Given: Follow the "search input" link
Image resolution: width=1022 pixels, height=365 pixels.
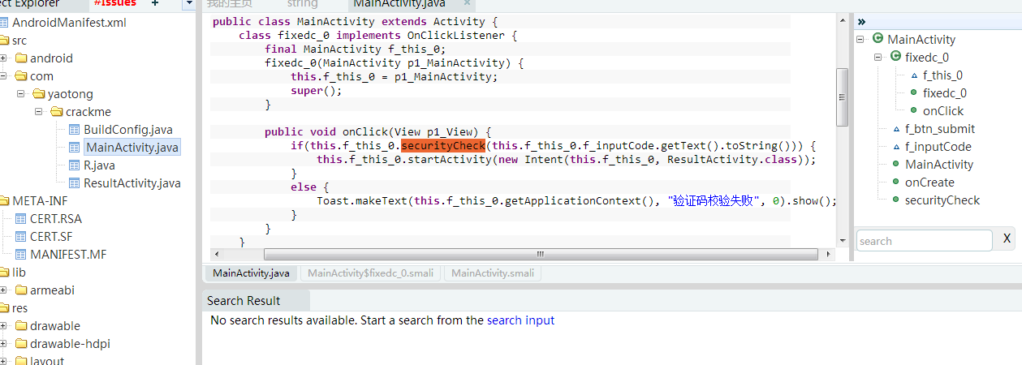Looking at the screenshot, I should [x=520, y=320].
